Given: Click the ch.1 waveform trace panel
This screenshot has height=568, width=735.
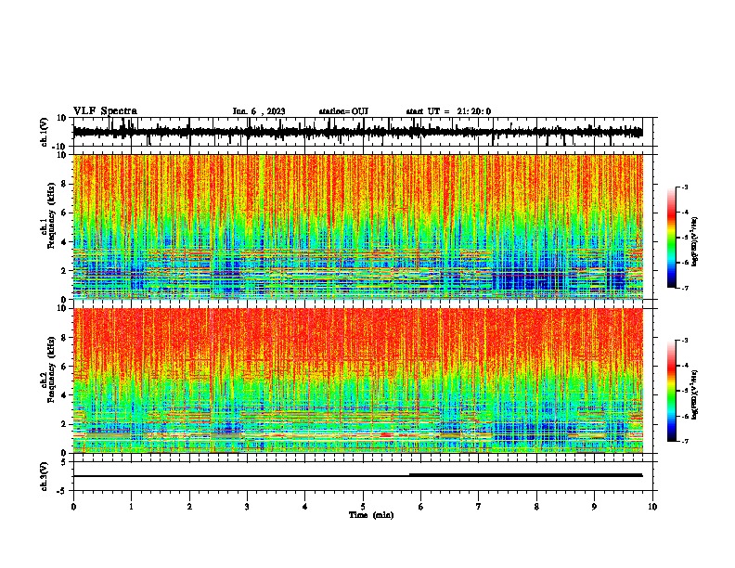Looking at the screenshot, I should pos(363,132).
